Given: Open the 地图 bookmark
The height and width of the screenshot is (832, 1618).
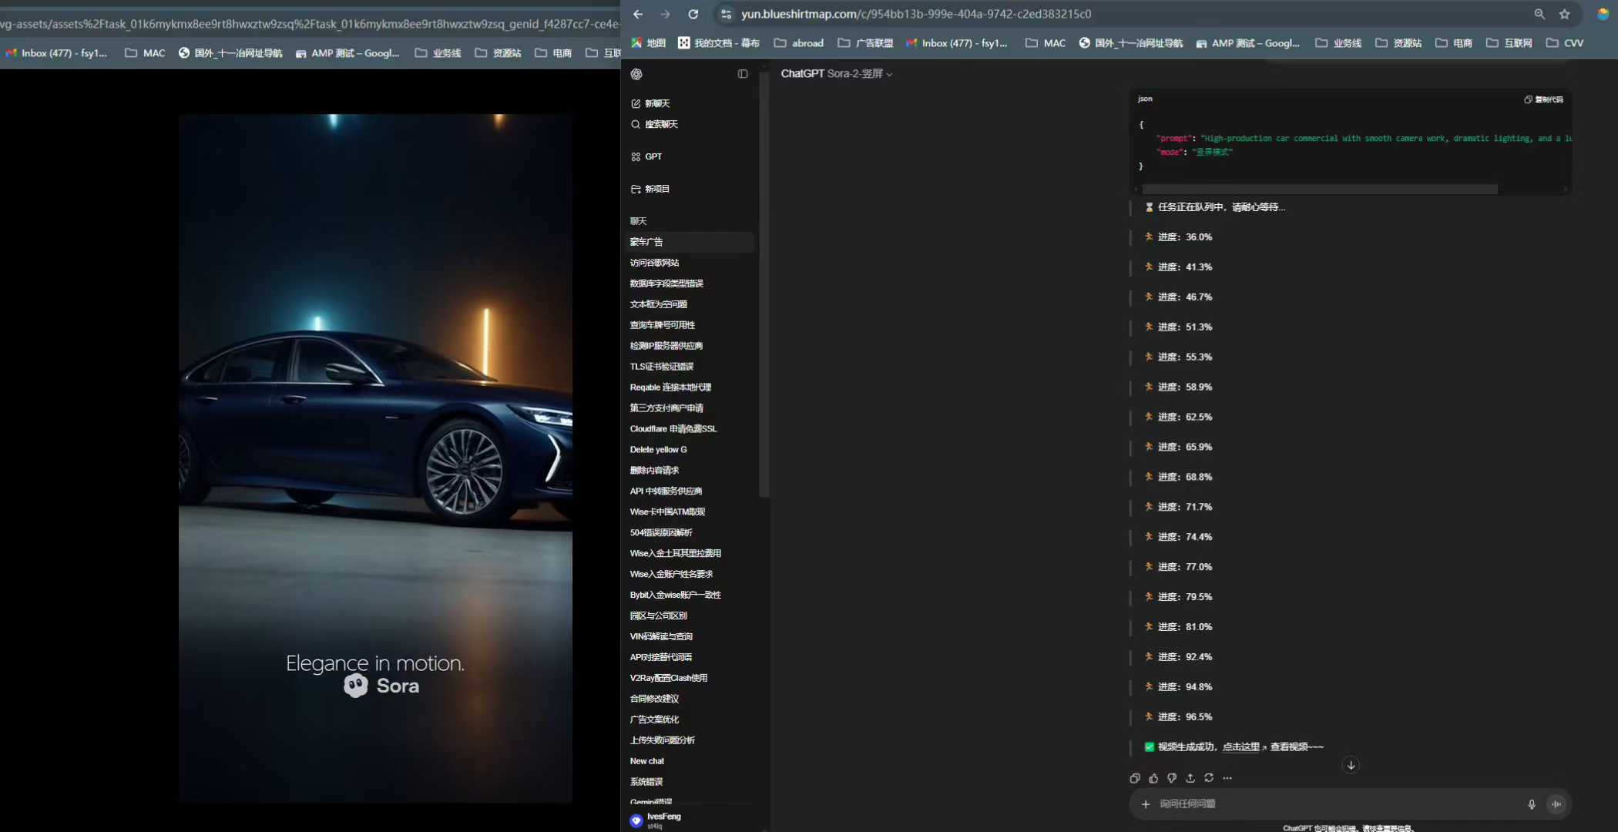Looking at the screenshot, I should pyautogui.click(x=648, y=43).
